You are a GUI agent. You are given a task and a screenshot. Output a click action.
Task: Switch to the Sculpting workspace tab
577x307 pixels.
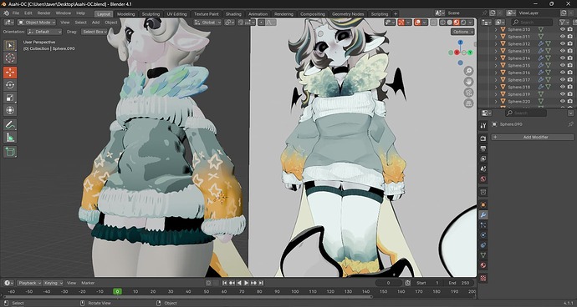(151, 14)
